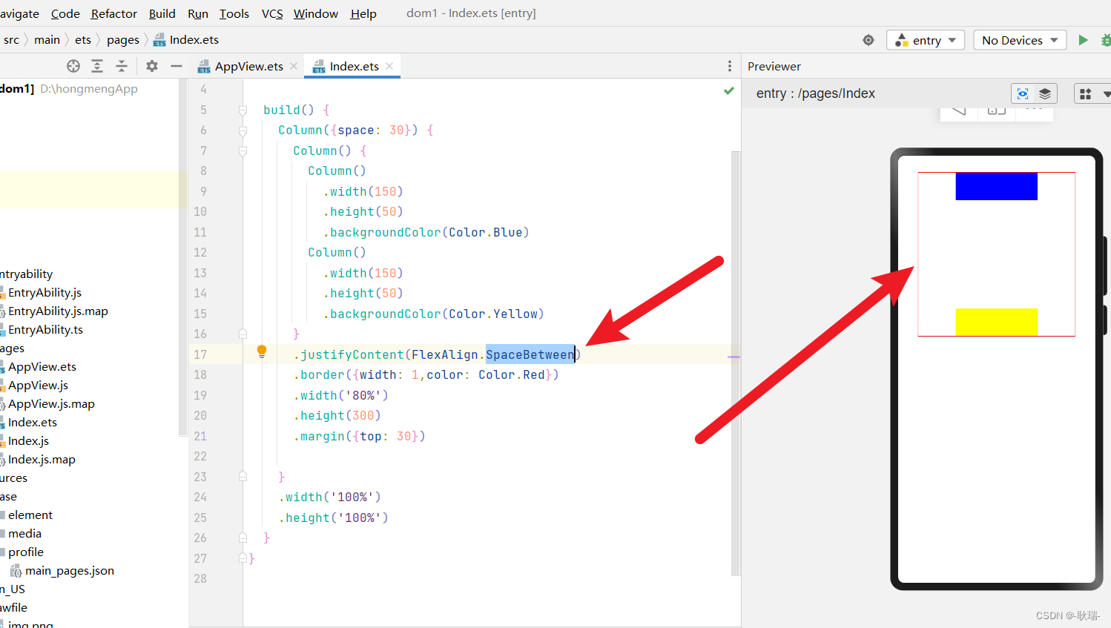Collapse the Column fold marker on line 6
1111x628 pixels.
click(243, 130)
